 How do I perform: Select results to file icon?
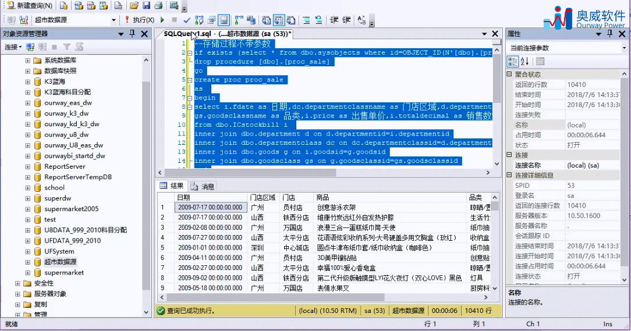point(291,20)
